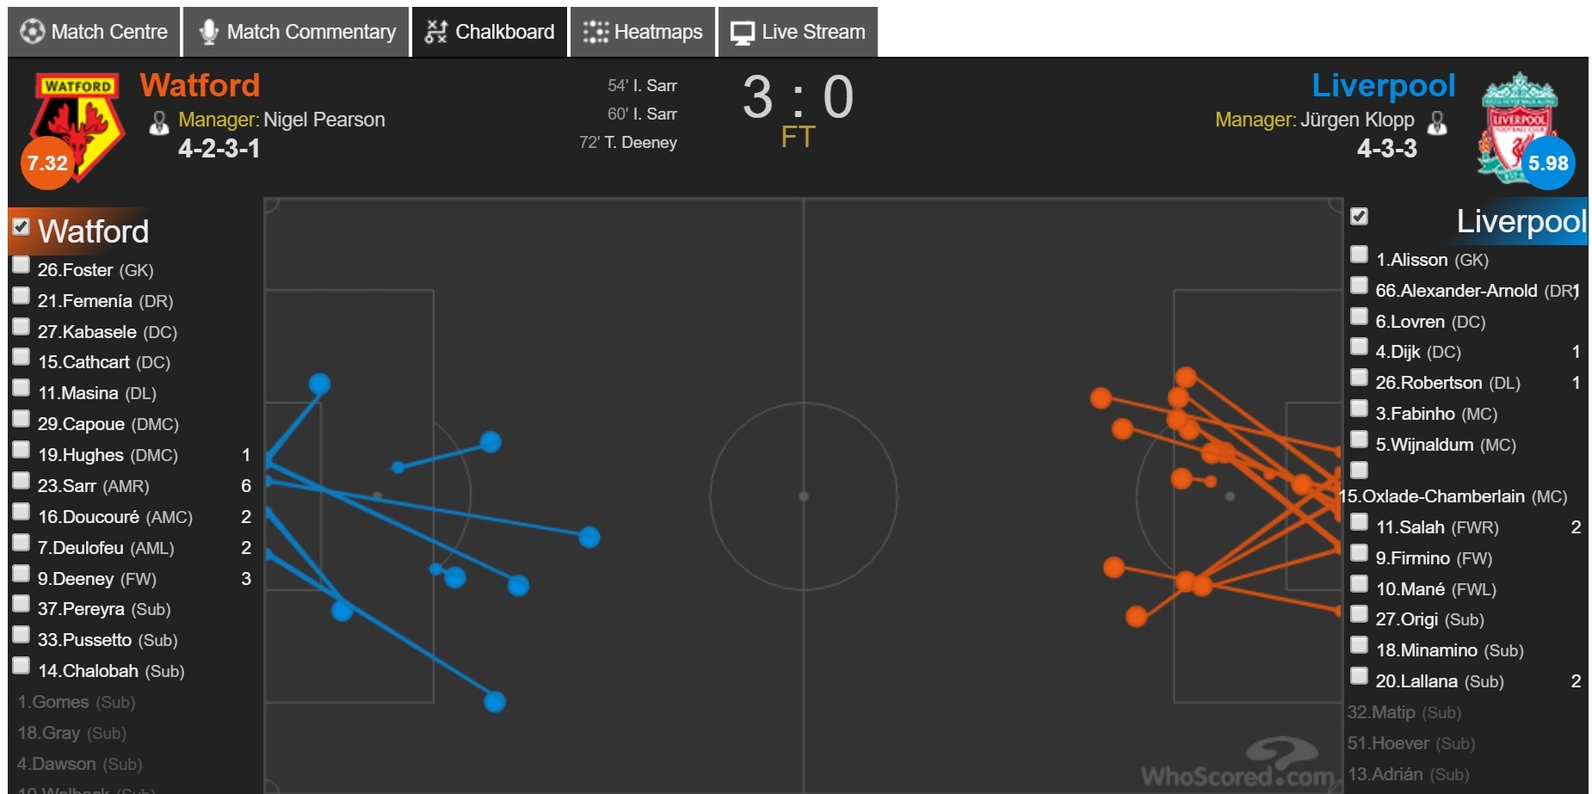The height and width of the screenshot is (794, 1592).
Task: Tick the 11.Salah player checkbox
Action: click(x=1359, y=522)
